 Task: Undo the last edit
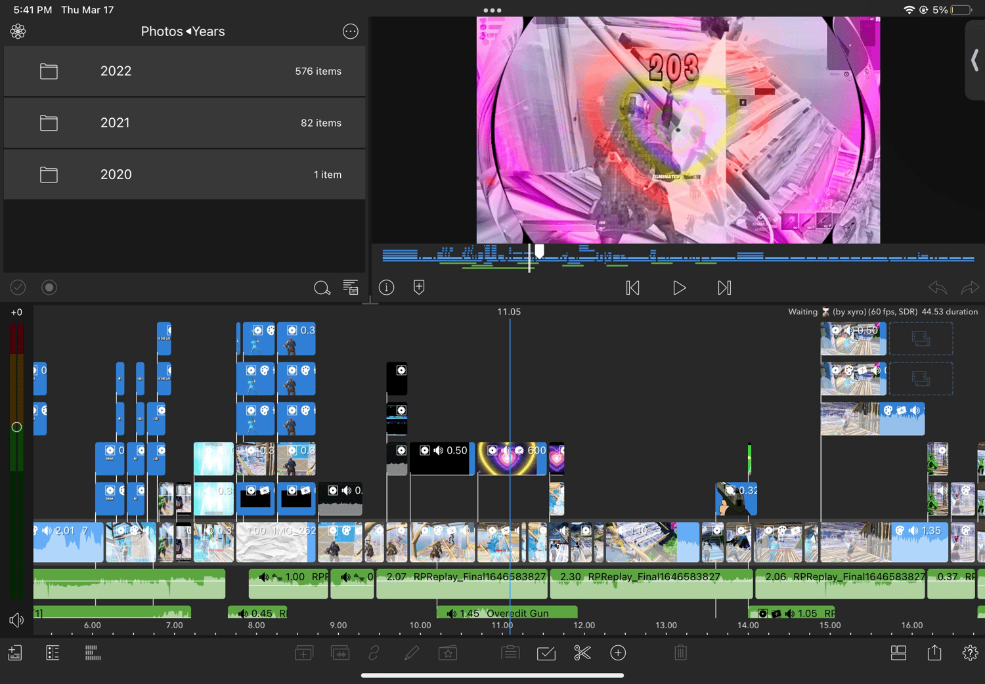938,288
